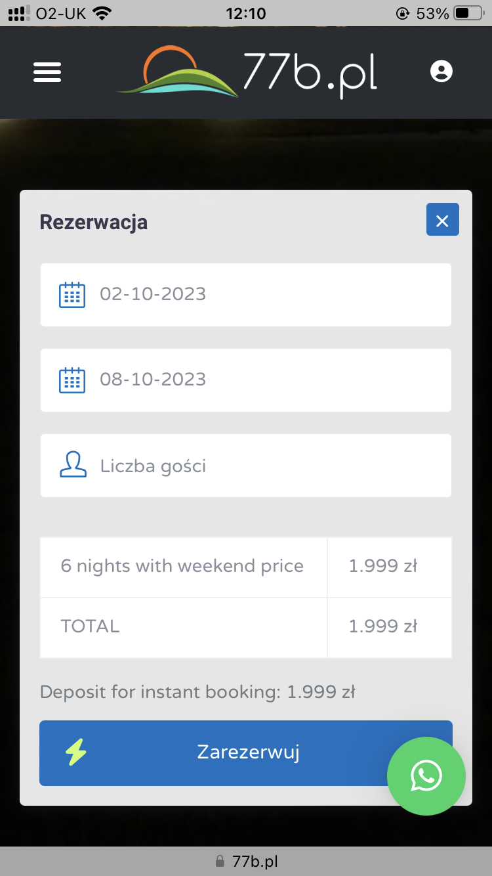Click the check-in calendar icon
The width and height of the screenshot is (492, 876).
(x=72, y=295)
